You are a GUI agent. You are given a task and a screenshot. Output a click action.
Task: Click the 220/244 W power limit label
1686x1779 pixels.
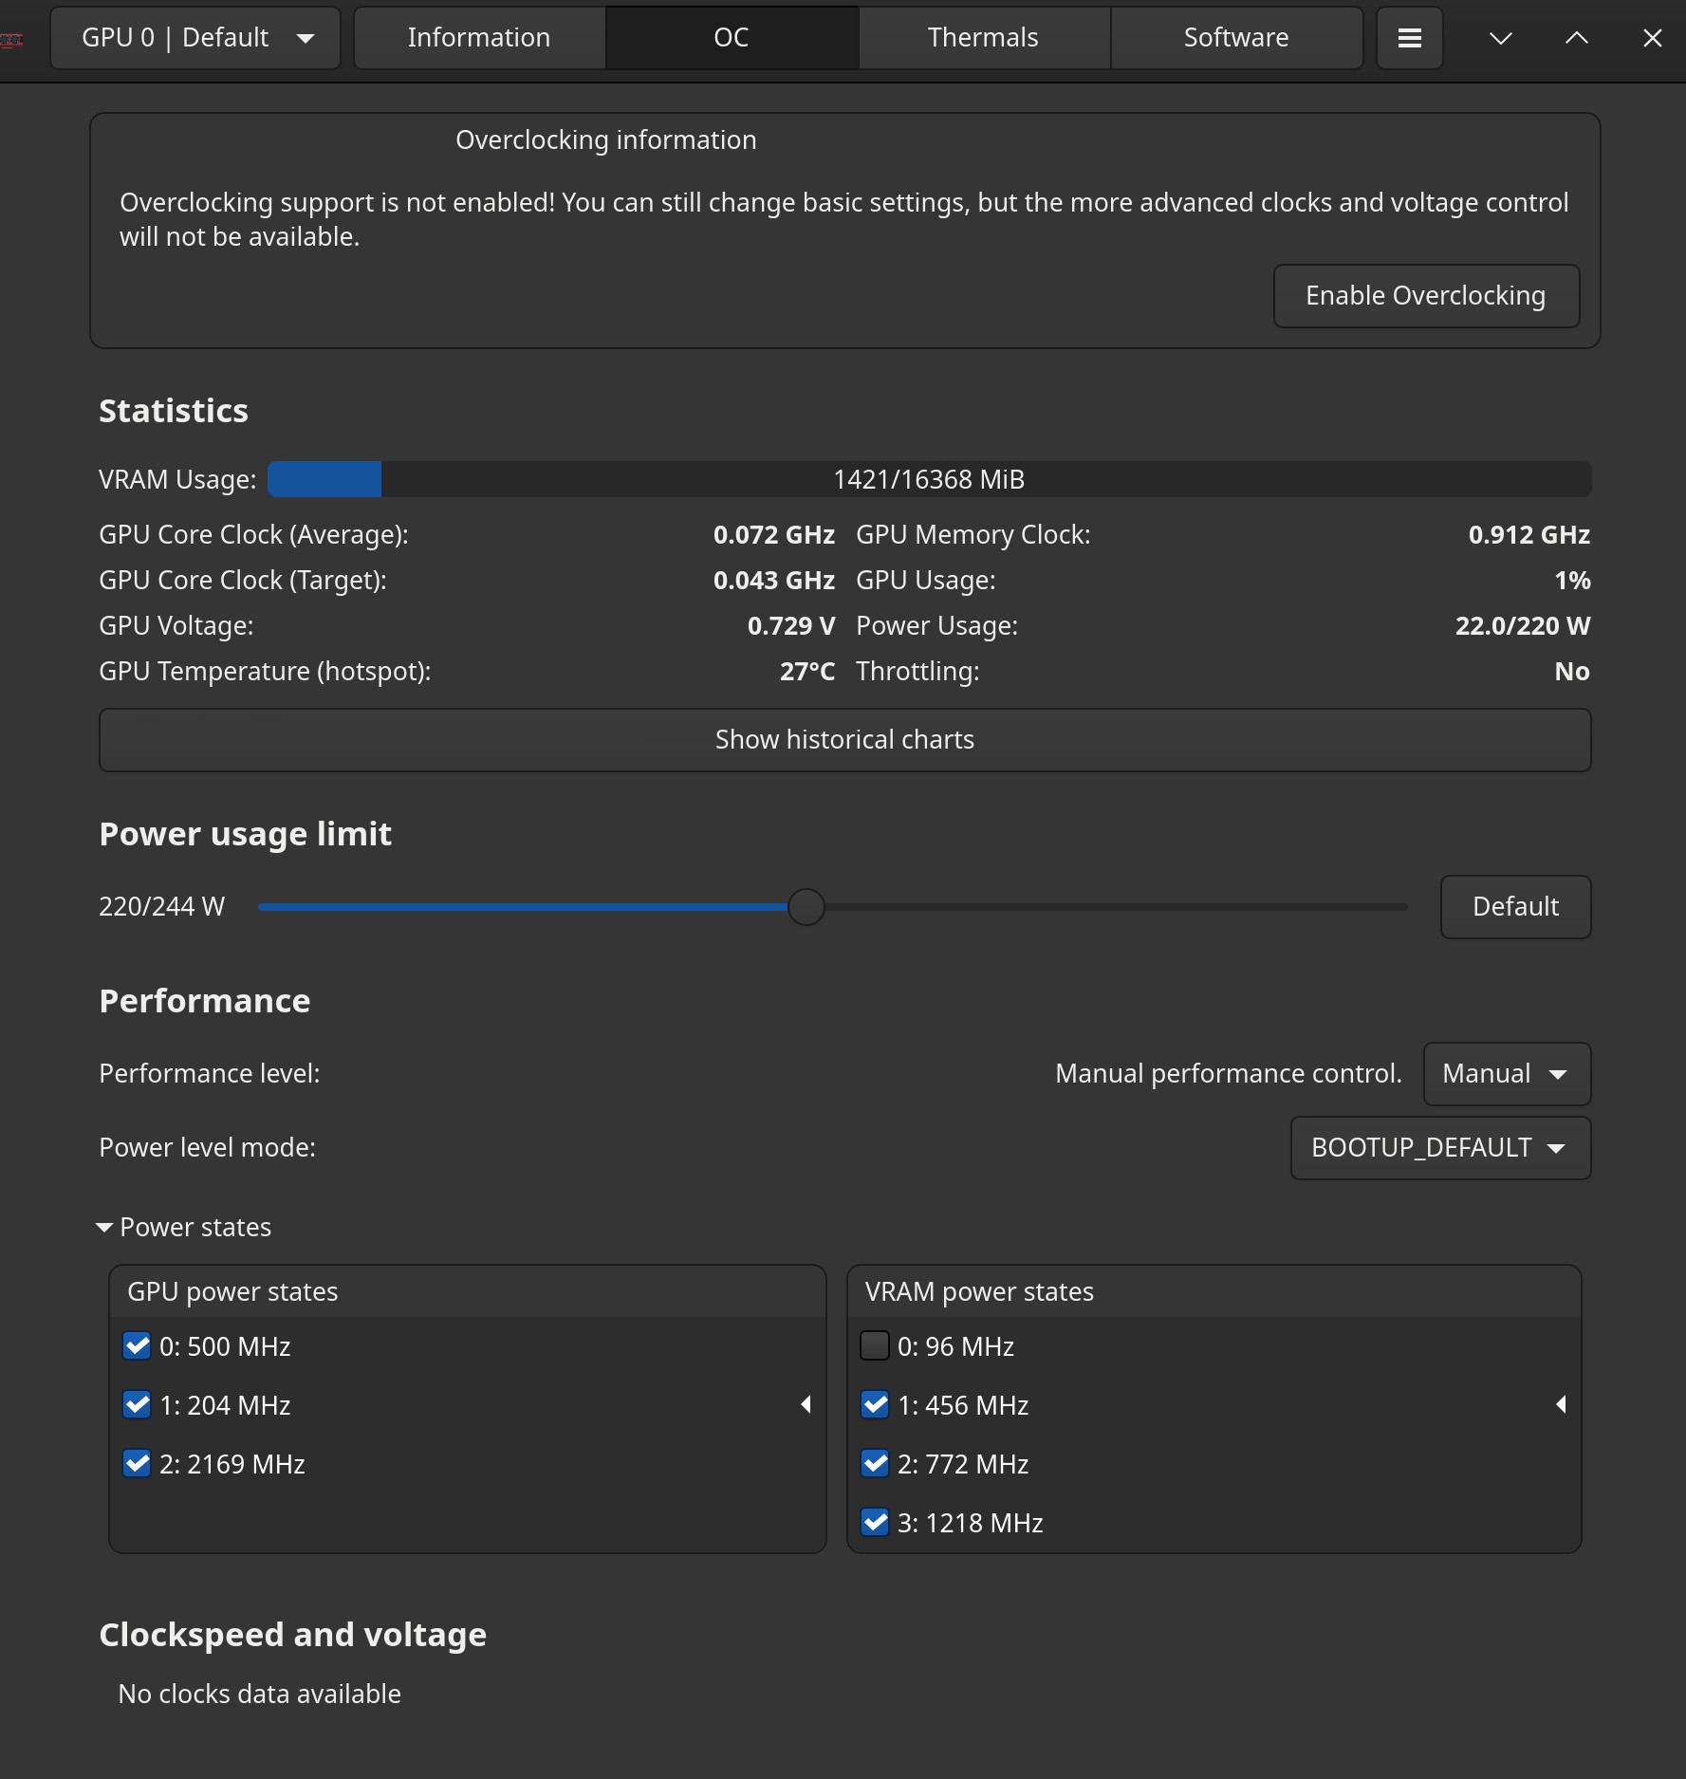pos(162,907)
